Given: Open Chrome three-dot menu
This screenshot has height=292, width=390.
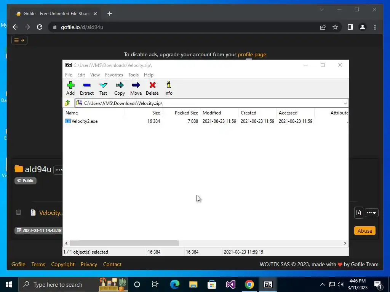Looking at the screenshot, I should pos(375,27).
